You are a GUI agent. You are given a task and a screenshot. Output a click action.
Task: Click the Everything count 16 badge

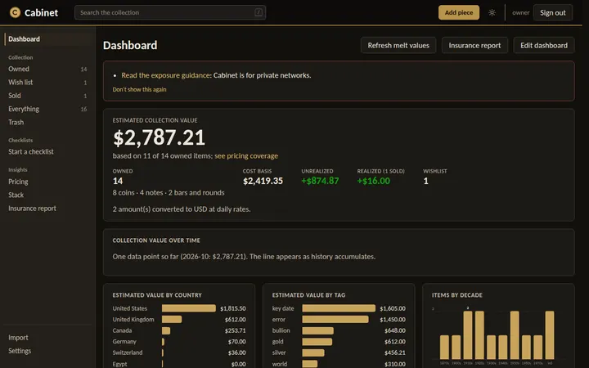pyautogui.click(x=83, y=109)
